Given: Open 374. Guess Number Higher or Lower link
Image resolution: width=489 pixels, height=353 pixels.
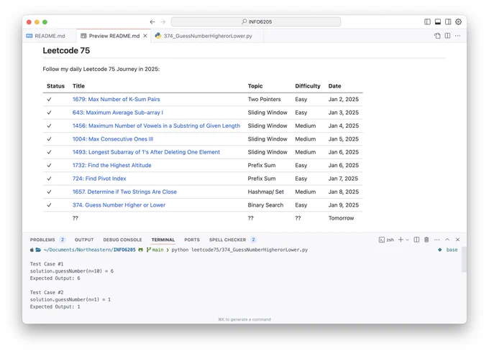Looking at the screenshot, I should point(119,205).
